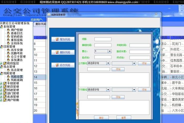This screenshot has height=123, width=184.
Task: Click the 系统通告 tree icon
Action: coord(8,60)
